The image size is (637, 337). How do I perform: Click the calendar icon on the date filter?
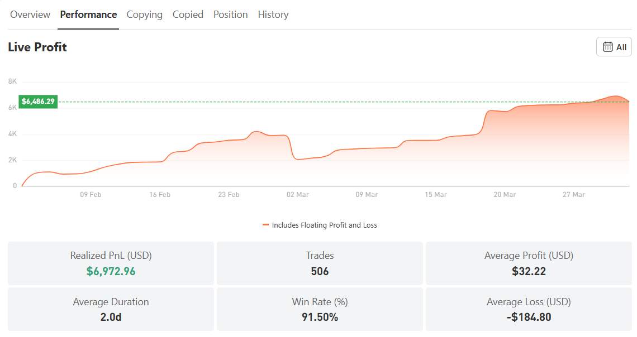click(608, 46)
